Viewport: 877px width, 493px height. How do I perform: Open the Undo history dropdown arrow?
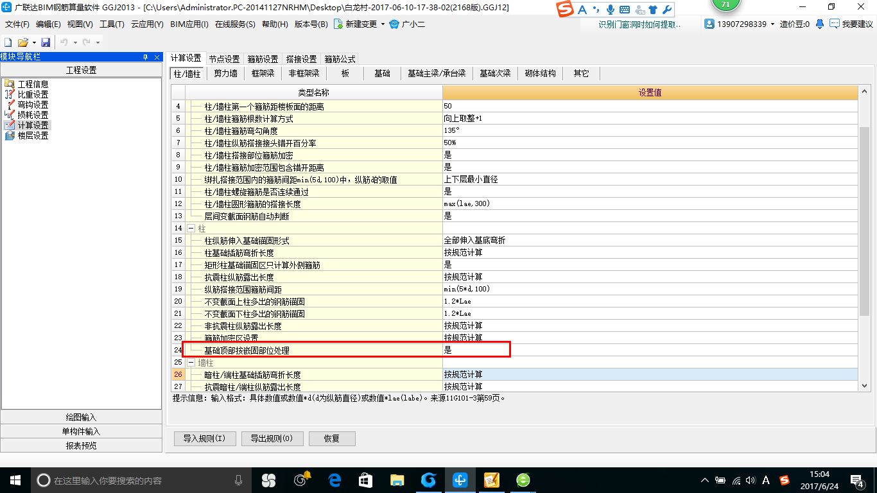point(74,42)
